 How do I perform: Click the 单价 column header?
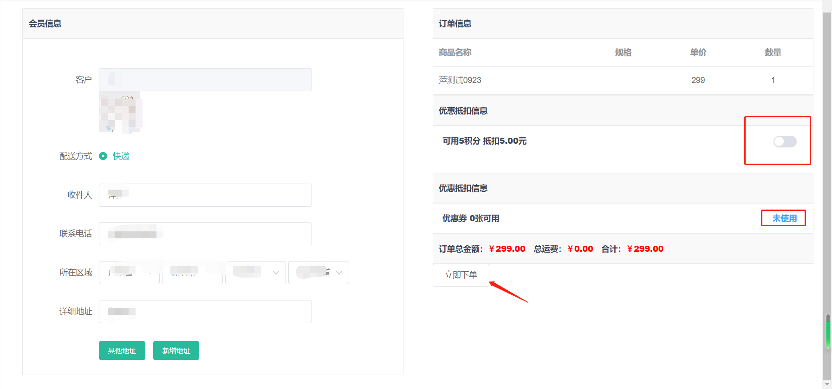click(x=698, y=52)
